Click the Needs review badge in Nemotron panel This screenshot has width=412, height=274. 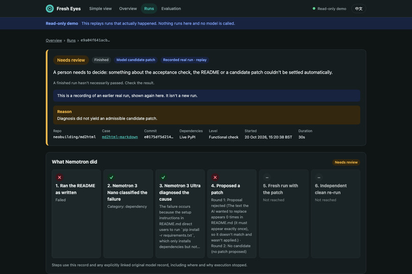click(x=346, y=162)
